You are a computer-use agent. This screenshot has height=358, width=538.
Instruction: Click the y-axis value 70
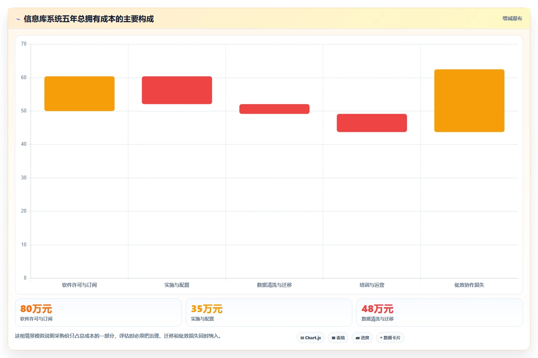tap(24, 44)
